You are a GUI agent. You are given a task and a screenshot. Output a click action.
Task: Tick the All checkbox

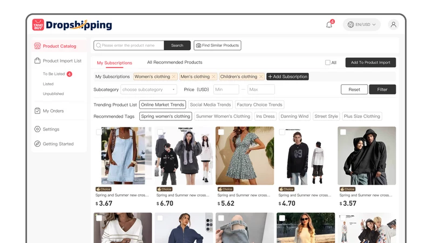pos(328,63)
